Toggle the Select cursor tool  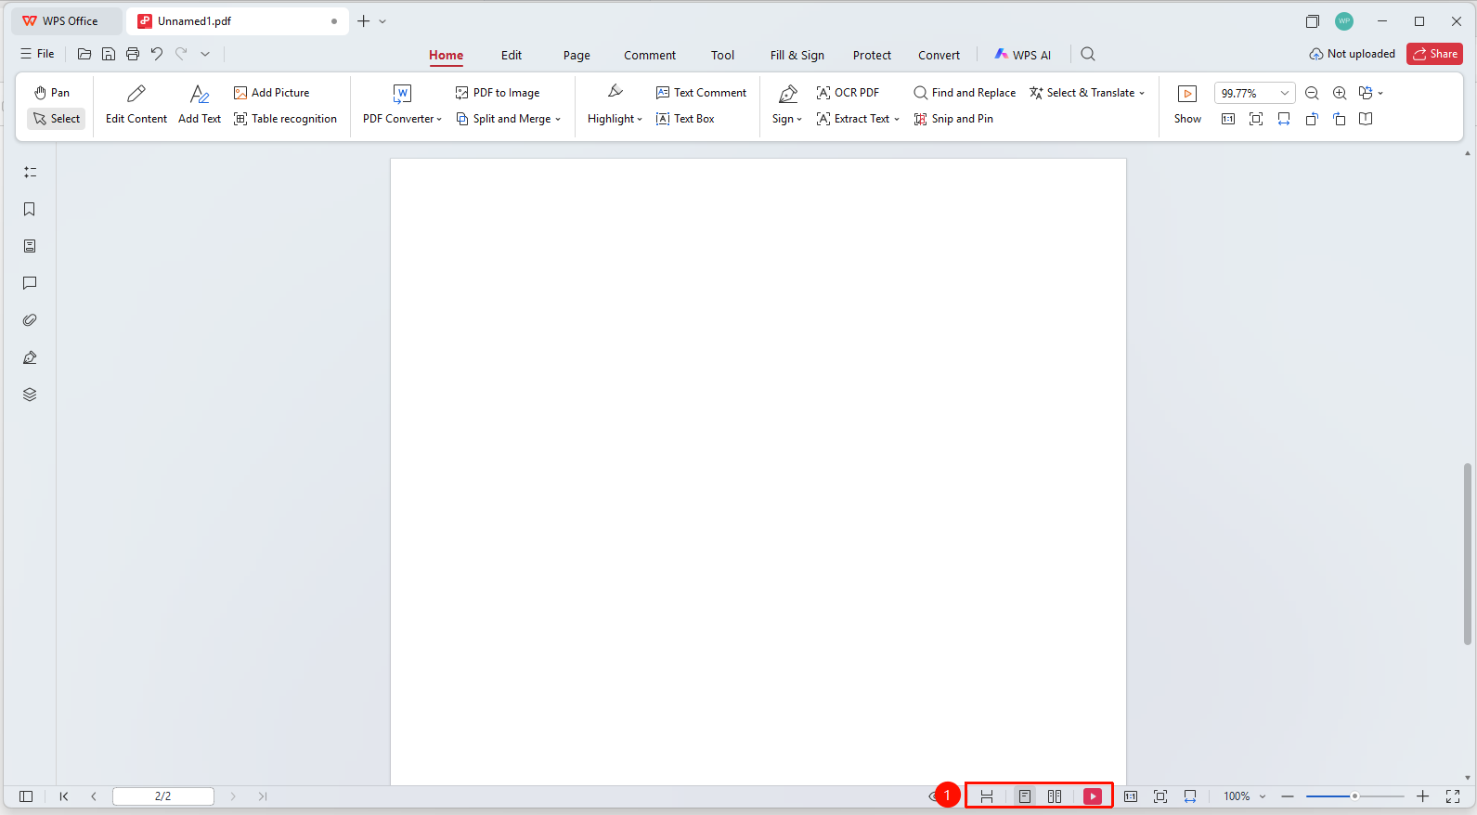click(57, 119)
